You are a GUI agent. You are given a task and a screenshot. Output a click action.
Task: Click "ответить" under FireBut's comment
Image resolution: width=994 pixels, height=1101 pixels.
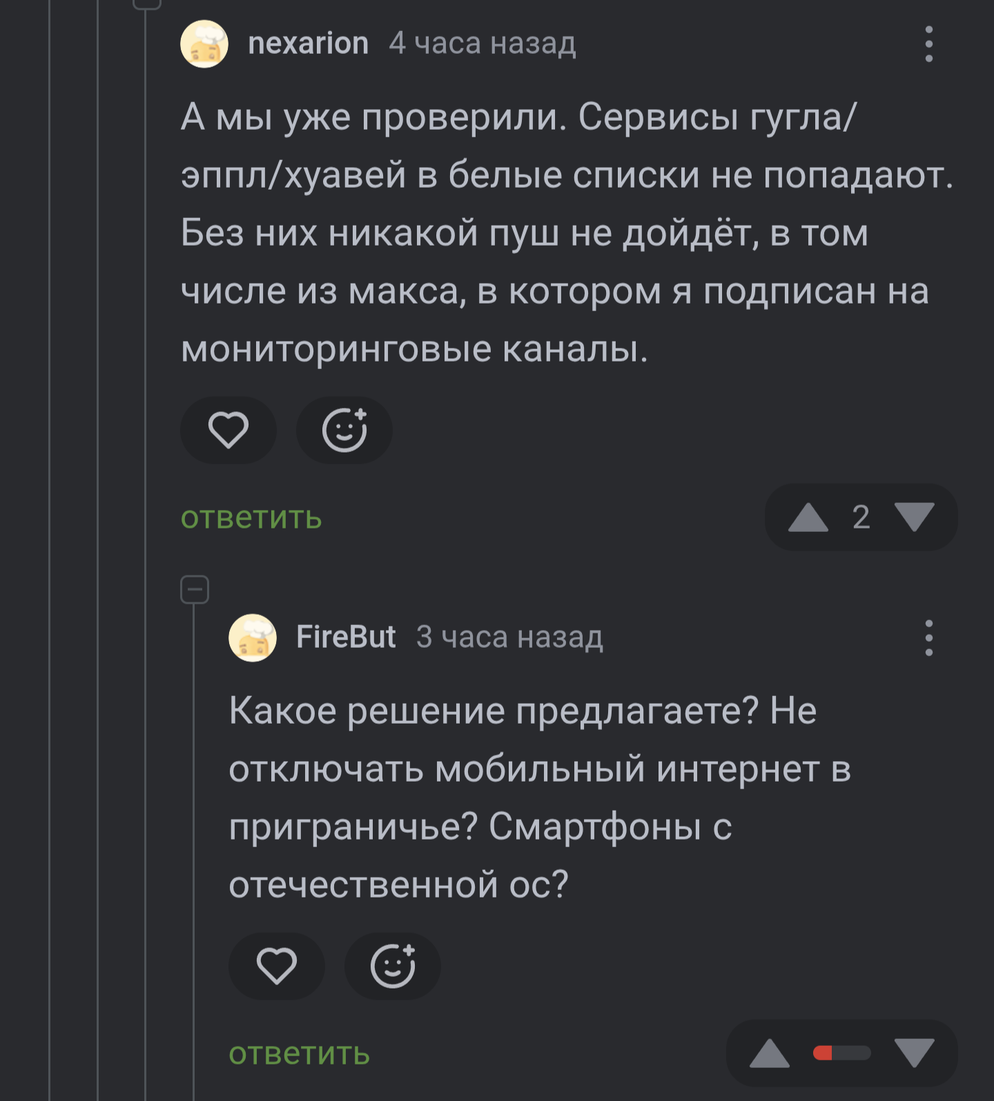point(300,1053)
